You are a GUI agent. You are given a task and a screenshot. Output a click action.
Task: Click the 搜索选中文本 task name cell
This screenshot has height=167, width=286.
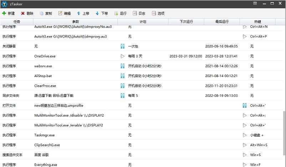click(x=12, y=155)
